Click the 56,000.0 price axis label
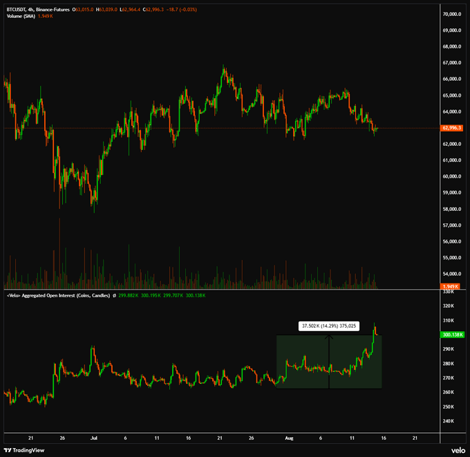 (x=452, y=241)
